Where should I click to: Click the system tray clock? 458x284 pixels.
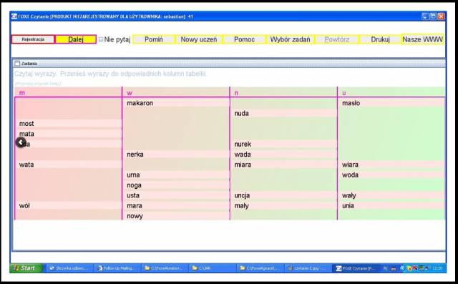coord(437,268)
